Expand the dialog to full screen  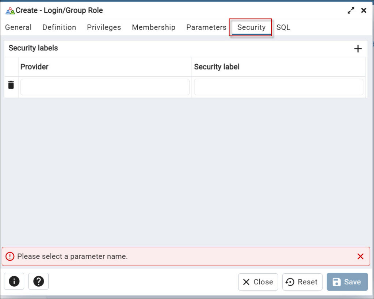tap(351, 10)
